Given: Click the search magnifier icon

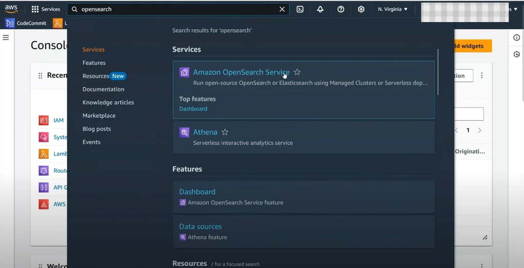Looking at the screenshot, I should tap(74, 9).
